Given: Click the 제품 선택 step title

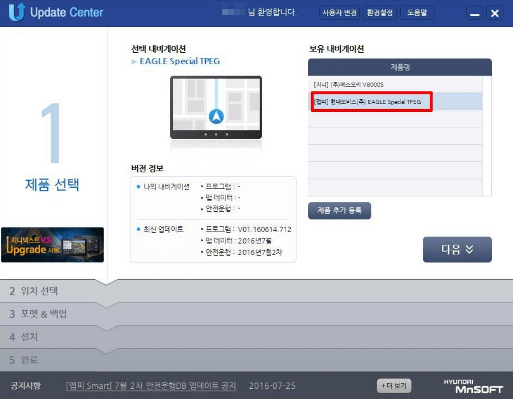Looking at the screenshot, I should [52, 184].
